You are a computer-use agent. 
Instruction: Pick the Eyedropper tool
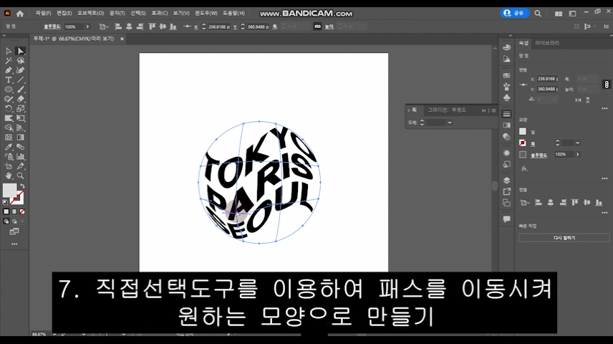(8, 147)
